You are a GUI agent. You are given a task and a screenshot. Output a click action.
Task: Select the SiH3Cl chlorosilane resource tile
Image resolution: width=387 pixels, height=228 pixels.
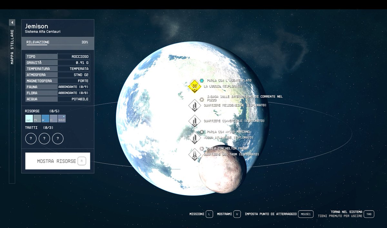click(x=62, y=119)
